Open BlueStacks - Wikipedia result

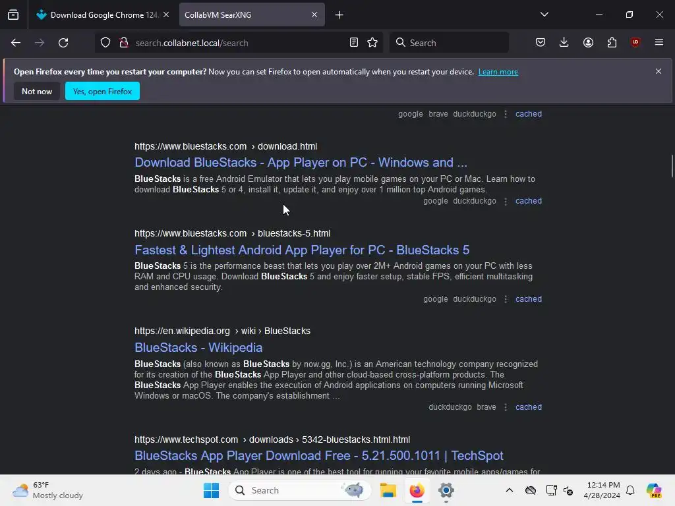point(198,348)
